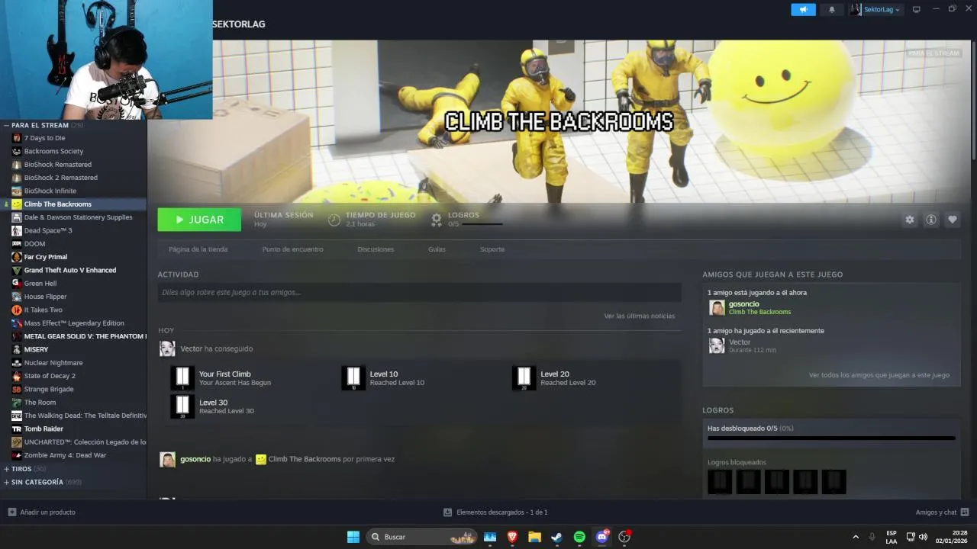This screenshot has height=549, width=977.
Task: Open Spotify from the Windows taskbar
Action: [579, 537]
